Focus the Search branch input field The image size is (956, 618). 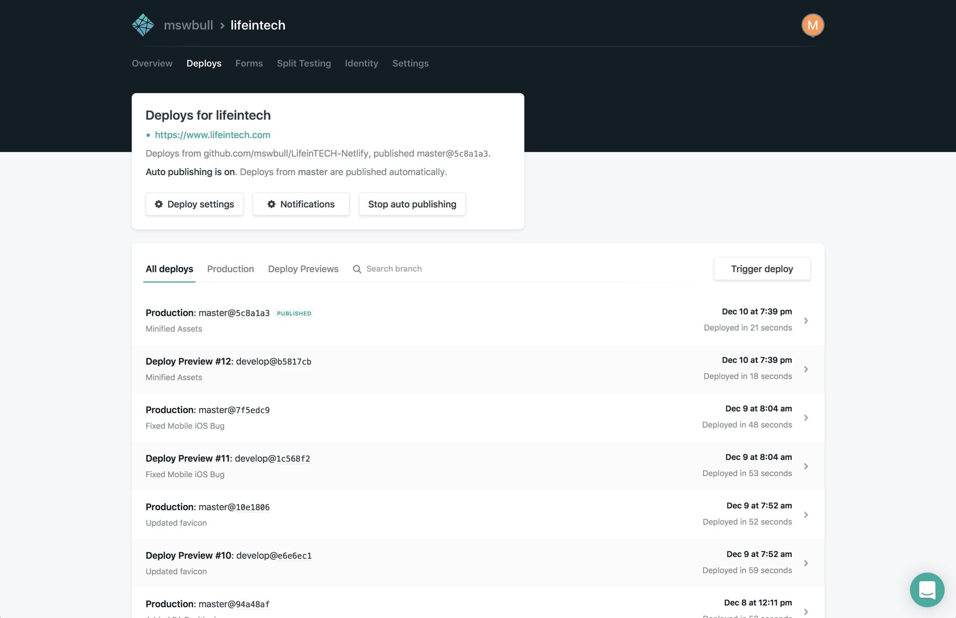click(394, 269)
